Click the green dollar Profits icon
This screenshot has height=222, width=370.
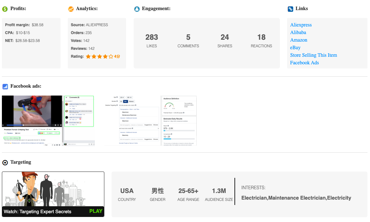click(5, 9)
